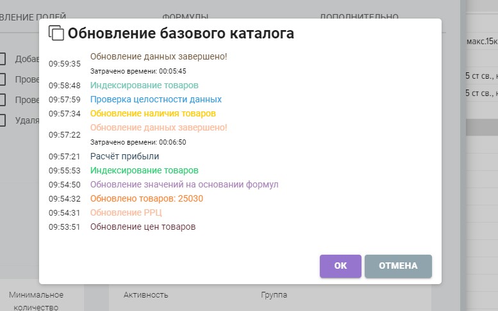Viewport: 498px width, 311px height.
Task: Select 'Обновление значений на основании формул' entry
Action: [184, 184]
